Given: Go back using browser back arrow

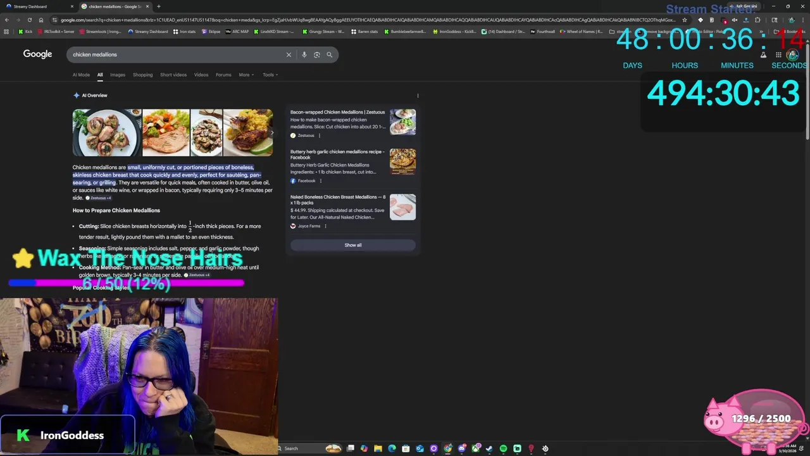Looking at the screenshot, I should (x=6, y=20).
